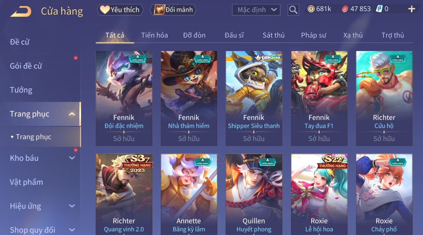Image resolution: width=423 pixels, height=235 pixels.
Task: Expand the Hiệu ứng sidebar section
Action: (x=72, y=206)
